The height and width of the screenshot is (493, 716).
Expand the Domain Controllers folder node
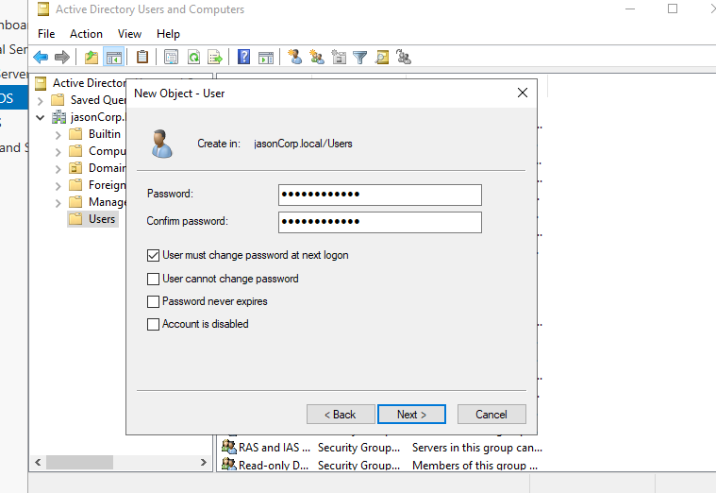58,169
